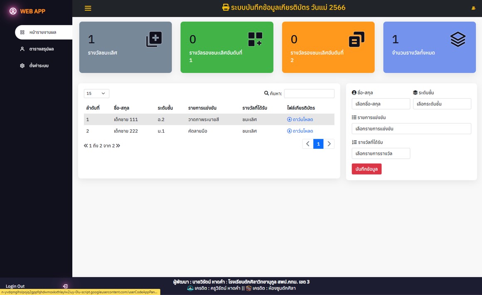
Task: Download certificate for เด็กชาย 111
Action: [300, 120]
